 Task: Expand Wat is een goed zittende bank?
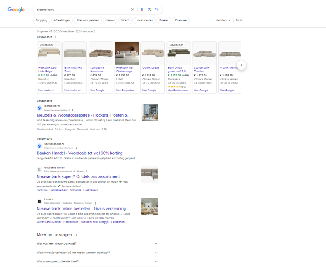[97, 262]
